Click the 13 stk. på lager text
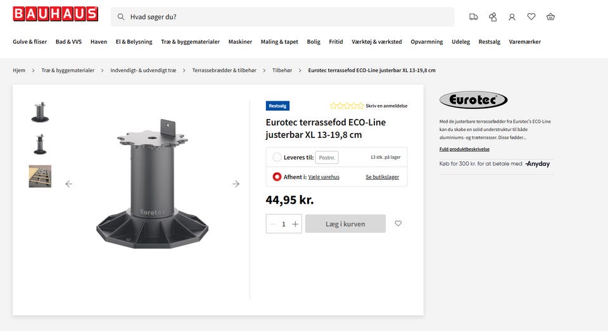 386,158
